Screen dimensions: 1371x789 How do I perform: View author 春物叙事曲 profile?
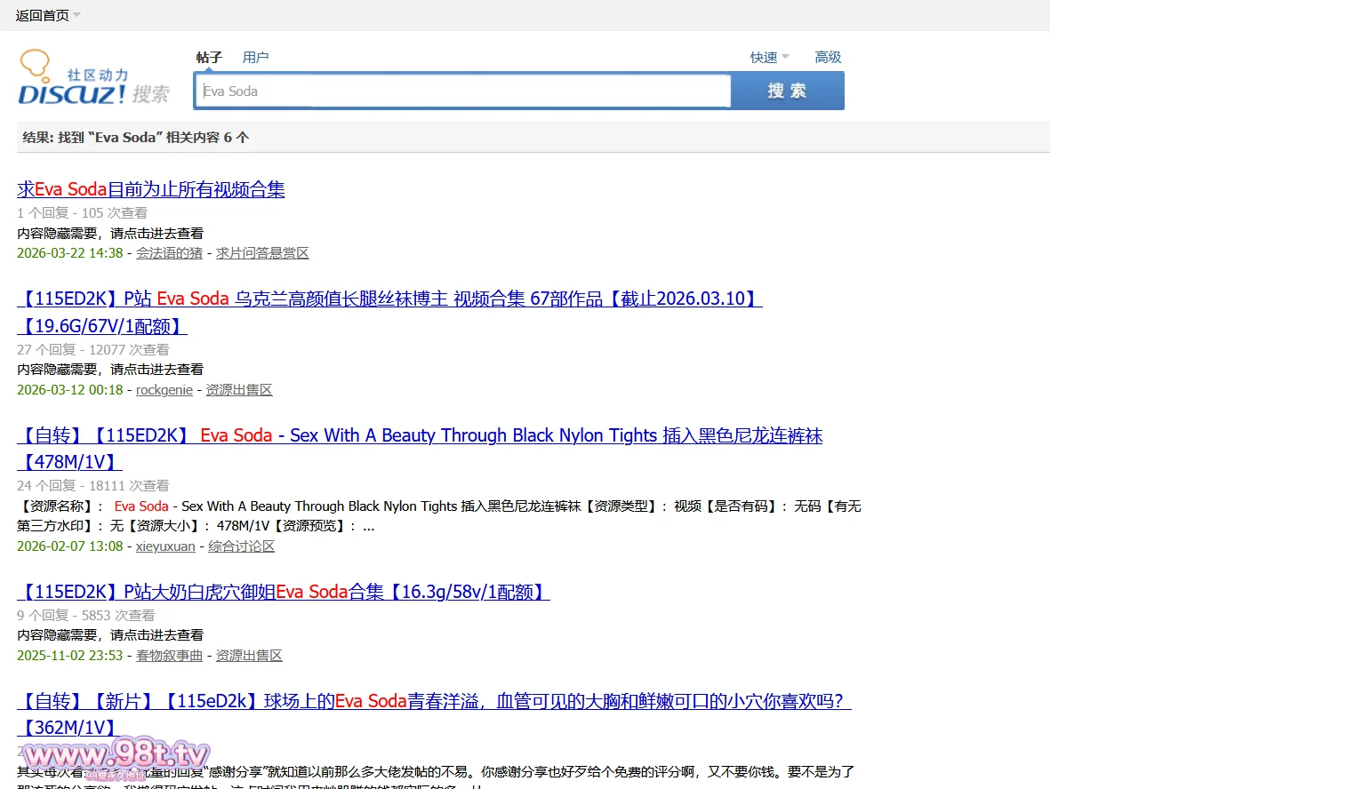(169, 656)
